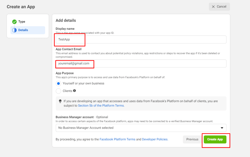This screenshot has height=157, width=250.
Task: Click the Cancel button
Action: pos(219,7)
